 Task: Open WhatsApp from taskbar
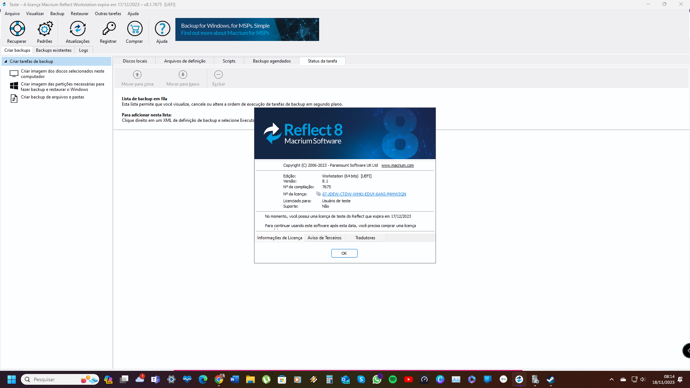tap(377, 379)
